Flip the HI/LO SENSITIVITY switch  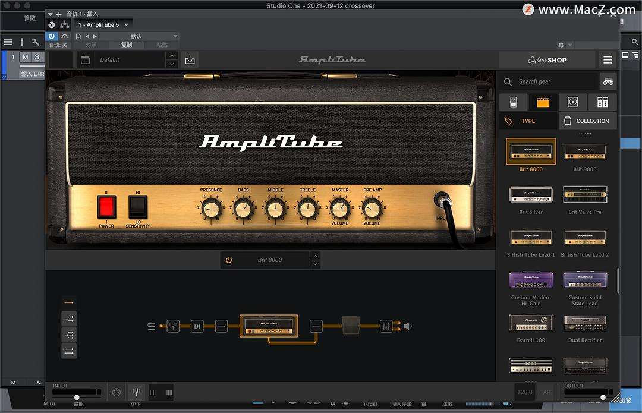pyautogui.click(x=138, y=207)
